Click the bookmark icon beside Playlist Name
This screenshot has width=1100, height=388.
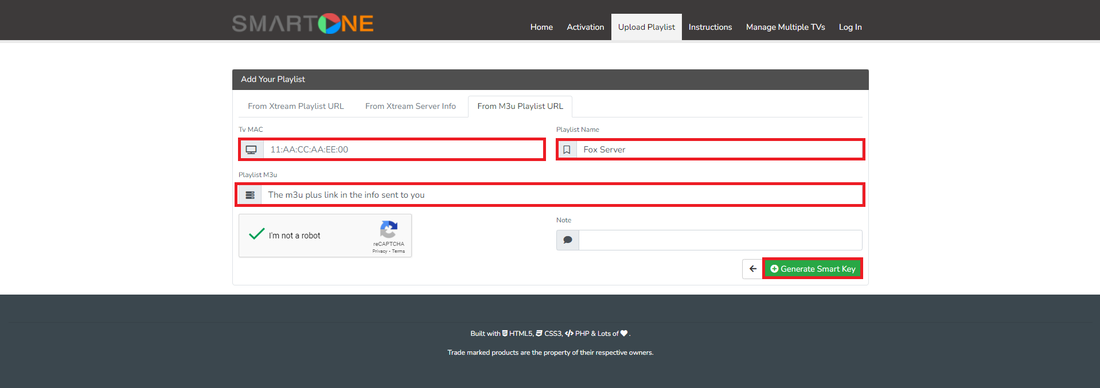pyautogui.click(x=567, y=150)
